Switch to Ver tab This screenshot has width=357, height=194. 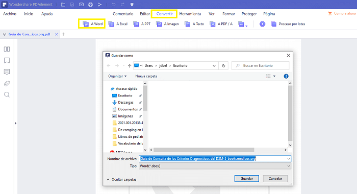212,14
